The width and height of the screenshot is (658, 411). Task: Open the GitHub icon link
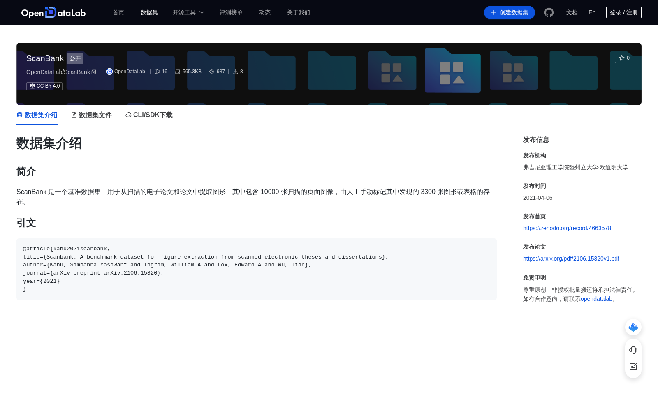click(x=549, y=12)
